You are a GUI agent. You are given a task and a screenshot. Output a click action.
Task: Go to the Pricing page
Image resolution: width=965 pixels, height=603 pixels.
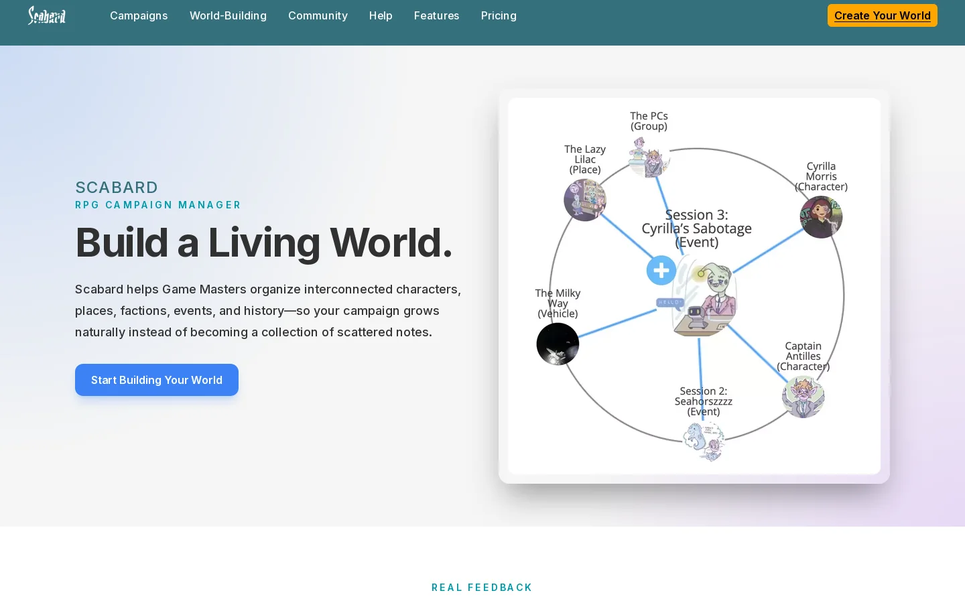tap(499, 15)
